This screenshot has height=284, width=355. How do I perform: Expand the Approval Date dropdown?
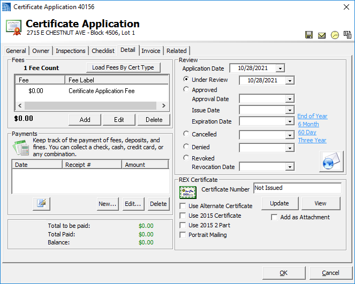(x=290, y=99)
